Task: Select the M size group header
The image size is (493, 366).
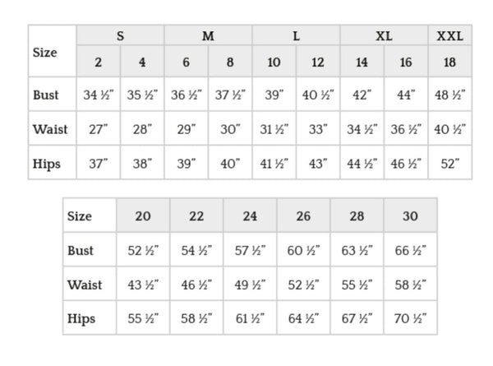Action: (x=209, y=36)
